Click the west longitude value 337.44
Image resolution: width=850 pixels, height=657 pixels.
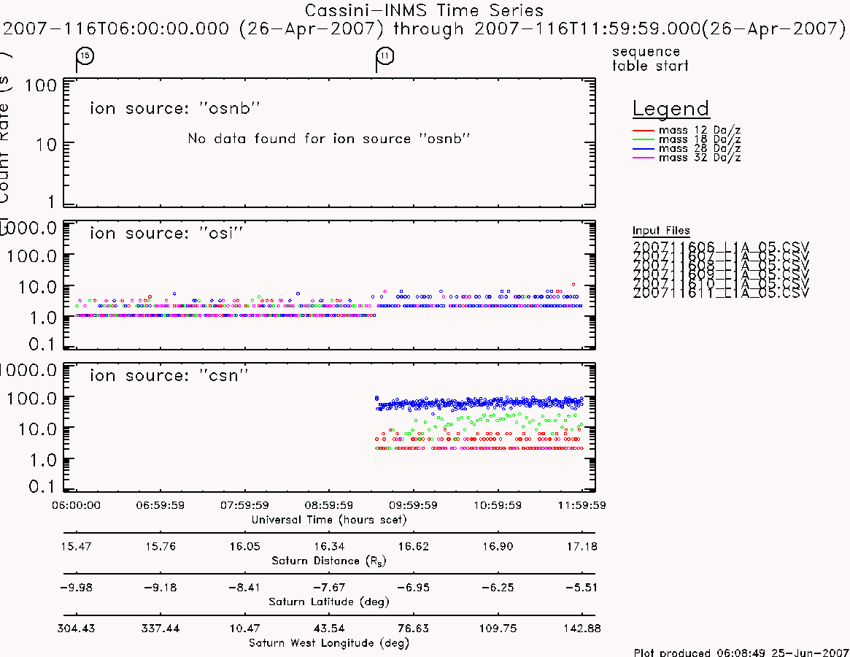[161, 629]
